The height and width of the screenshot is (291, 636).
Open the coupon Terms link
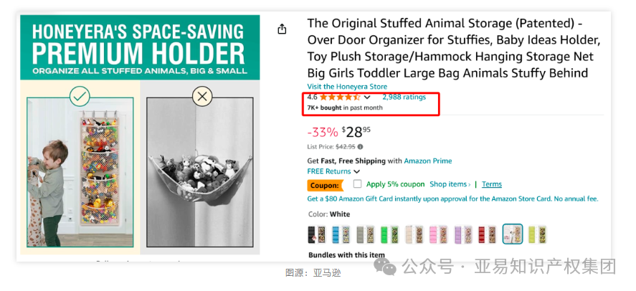[492, 184]
